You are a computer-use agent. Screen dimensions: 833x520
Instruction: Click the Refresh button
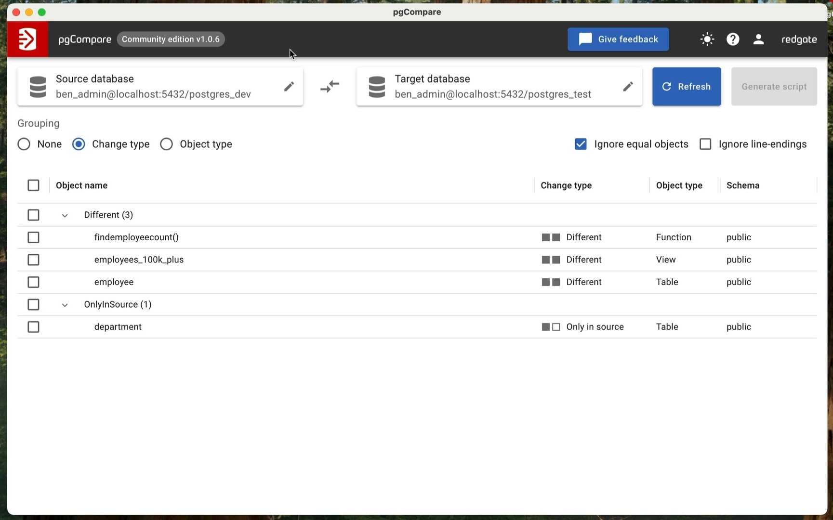pyautogui.click(x=686, y=86)
